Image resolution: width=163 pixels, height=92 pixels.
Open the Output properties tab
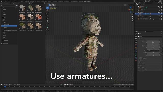pos(136,39)
